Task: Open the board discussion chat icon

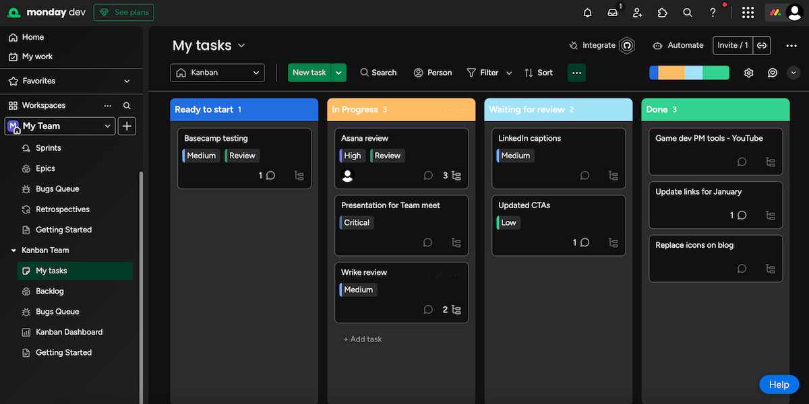Action: pos(773,73)
